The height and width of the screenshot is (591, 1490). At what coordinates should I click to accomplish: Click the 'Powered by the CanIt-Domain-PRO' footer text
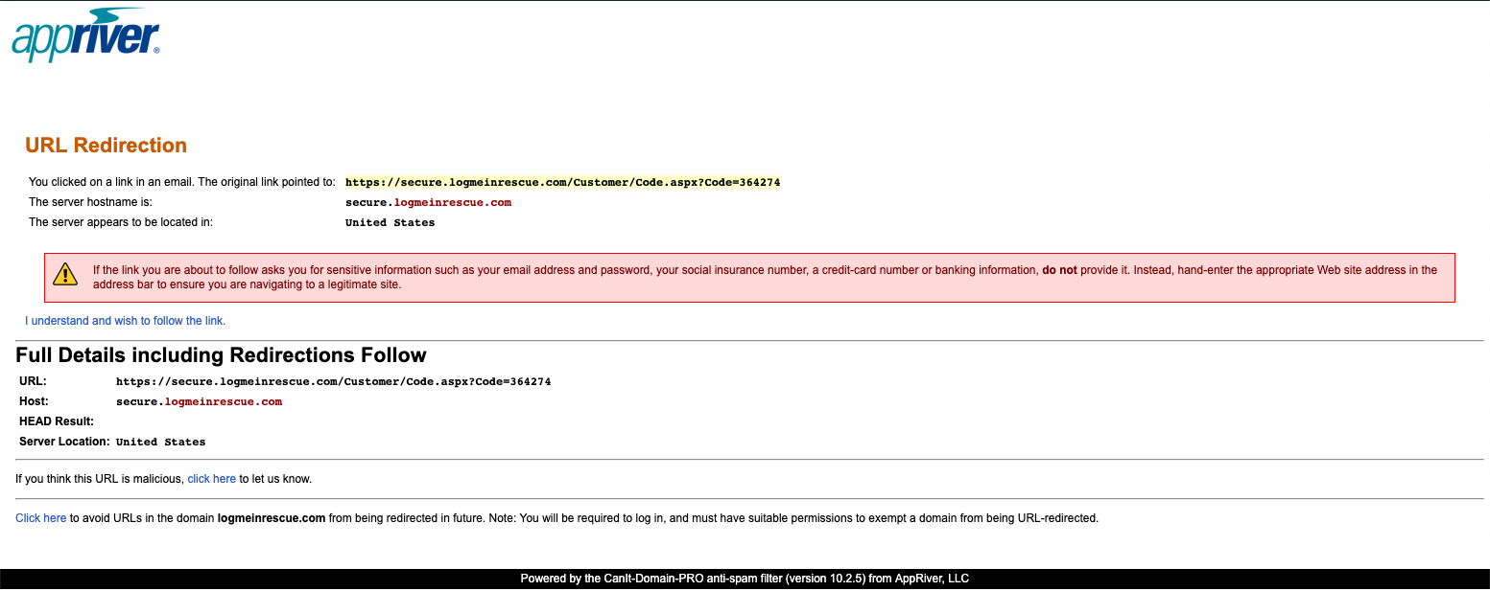pos(745,579)
